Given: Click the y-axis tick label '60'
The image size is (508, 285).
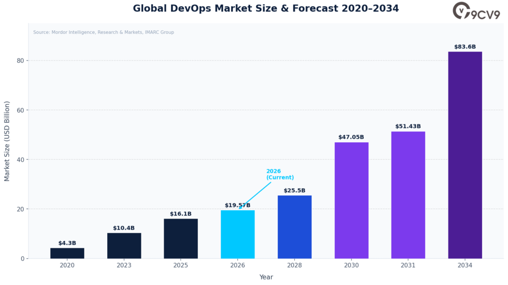Looking at the screenshot, I should click(x=20, y=110).
